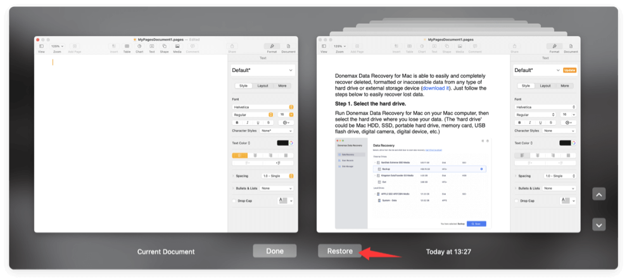Click the orange Update button in version sidebar
627x280 pixels.
(570, 70)
